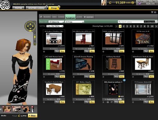Go to page 5 of results

click(134, 26)
